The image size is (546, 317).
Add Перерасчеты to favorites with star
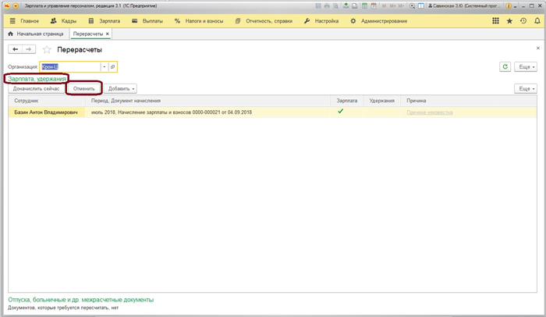[x=47, y=50]
